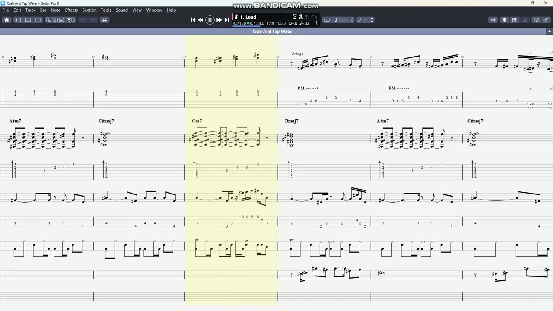Toggle the metronome

click(x=302, y=17)
